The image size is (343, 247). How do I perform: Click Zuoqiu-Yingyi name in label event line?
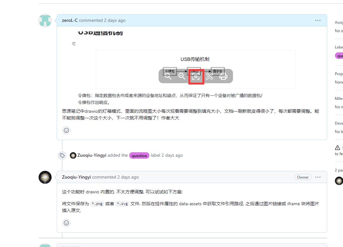click(x=92, y=155)
